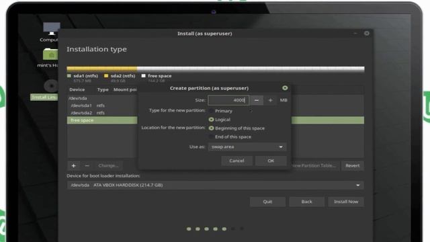The height and width of the screenshot is (242, 430).
Task: Open boot loader device dropdown
Action: [215, 186]
